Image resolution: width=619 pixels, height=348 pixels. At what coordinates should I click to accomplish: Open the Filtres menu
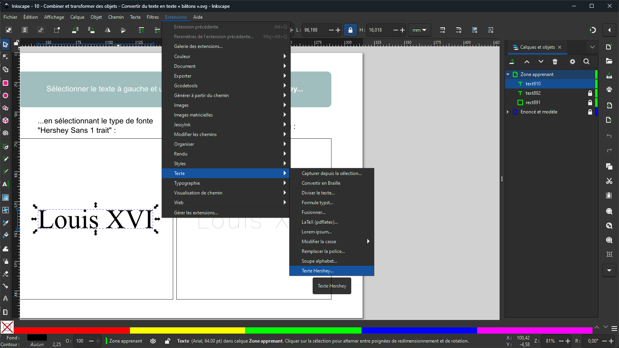(153, 17)
